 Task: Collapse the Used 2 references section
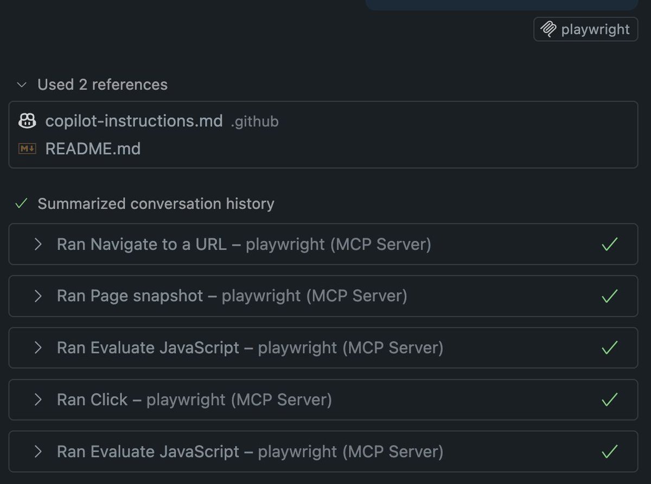(x=22, y=85)
